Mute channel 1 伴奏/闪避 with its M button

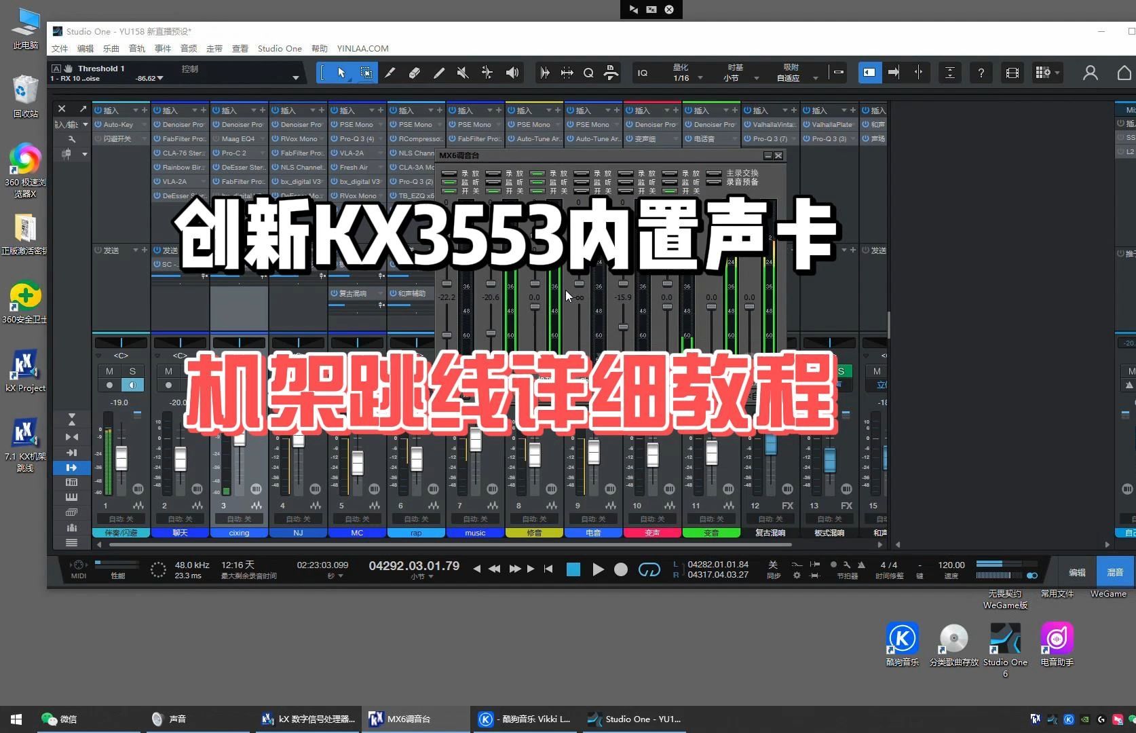[x=109, y=371]
